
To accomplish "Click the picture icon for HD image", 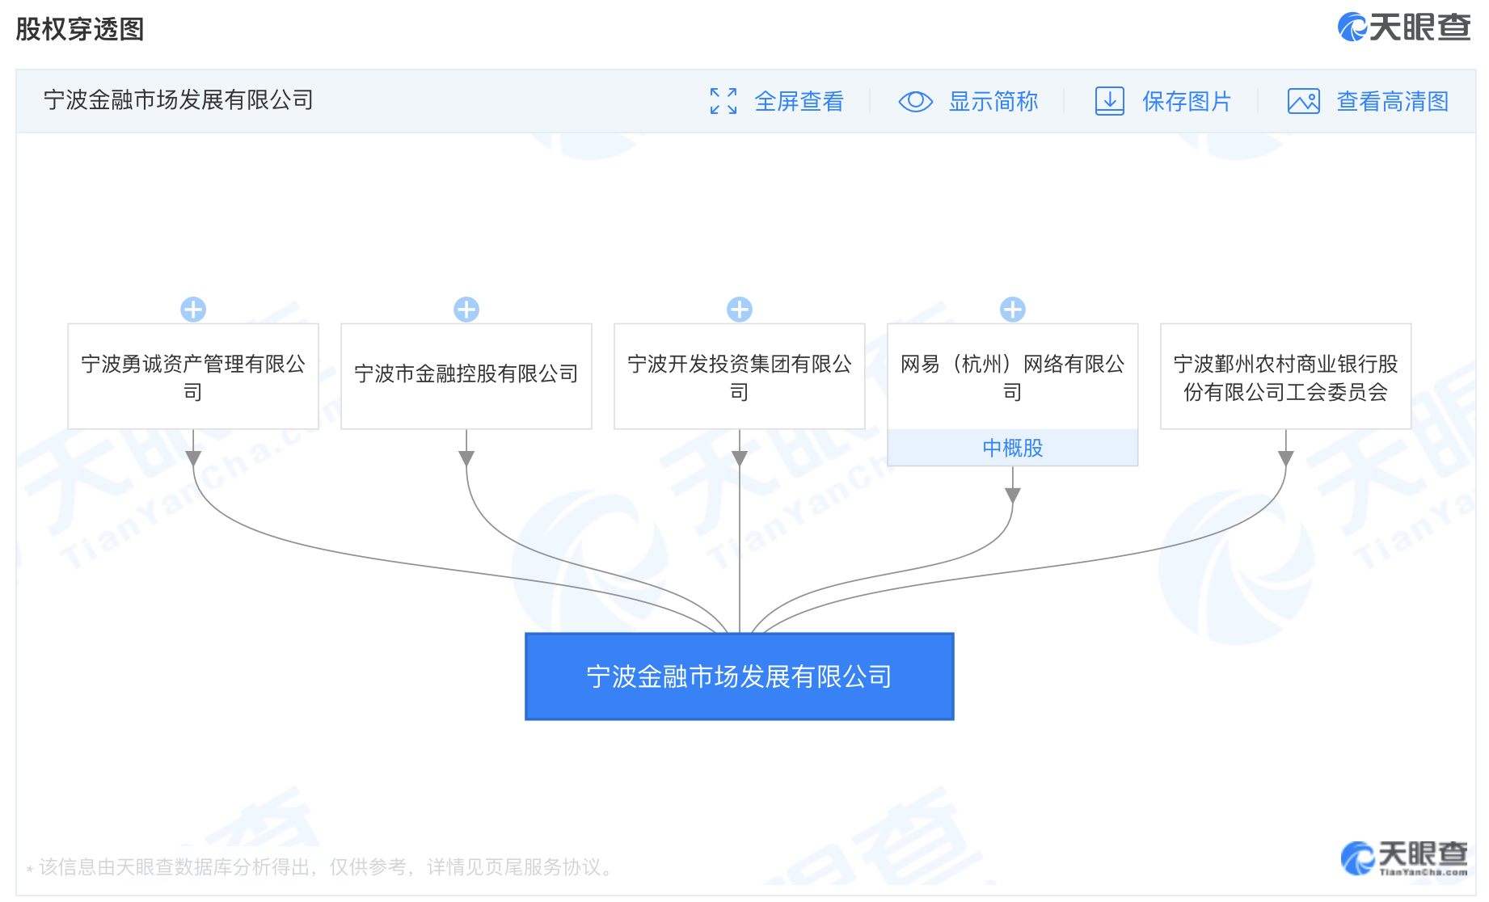I will pyautogui.click(x=1303, y=101).
